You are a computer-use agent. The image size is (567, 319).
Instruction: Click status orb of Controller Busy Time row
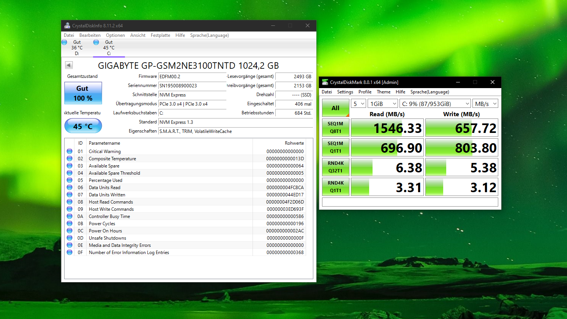coord(69,216)
